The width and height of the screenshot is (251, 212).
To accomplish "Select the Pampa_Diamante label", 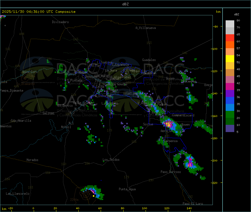I will tap(12, 91).
